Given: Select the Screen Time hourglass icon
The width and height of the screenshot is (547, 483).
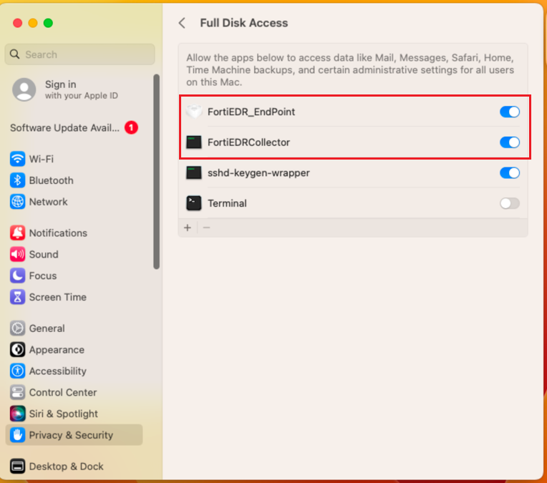Looking at the screenshot, I should click(18, 297).
